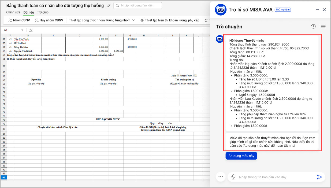Click the microphone voice input icon

click(233, 177)
